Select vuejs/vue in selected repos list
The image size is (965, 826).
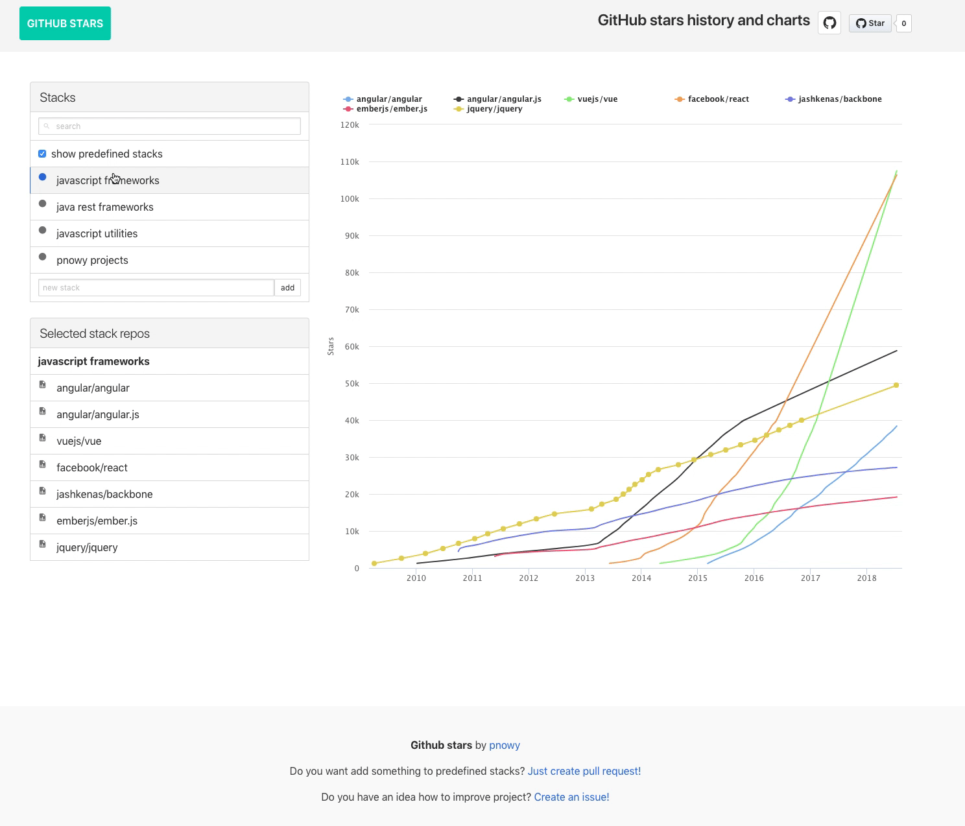click(x=169, y=441)
